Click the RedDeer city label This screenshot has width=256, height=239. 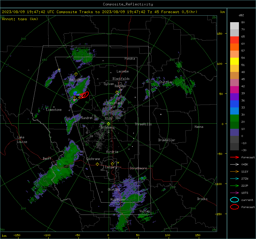tap(121, 86)
